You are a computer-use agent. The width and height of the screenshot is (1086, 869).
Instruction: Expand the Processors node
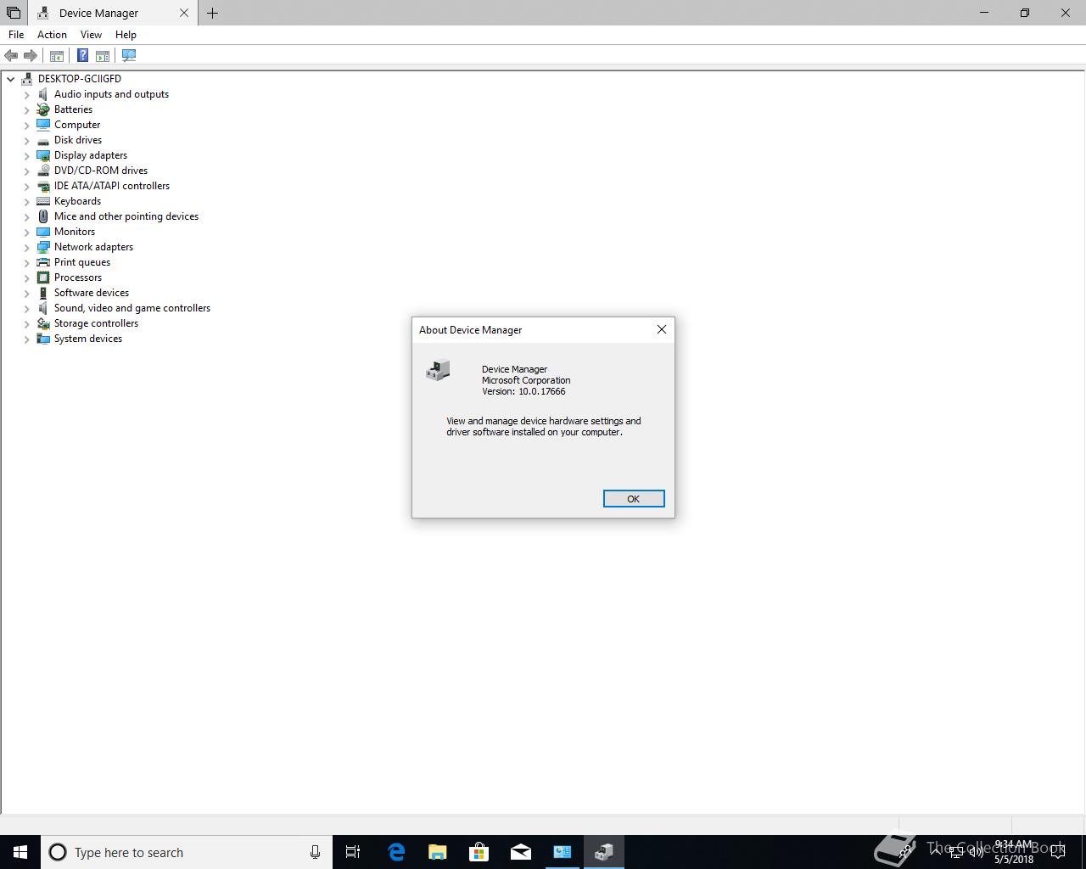26,278
